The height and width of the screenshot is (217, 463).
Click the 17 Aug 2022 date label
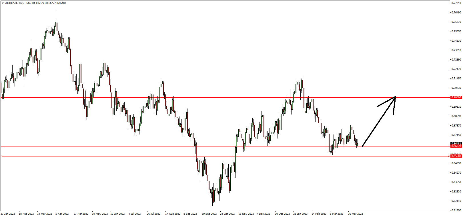[x=173, y=214]
